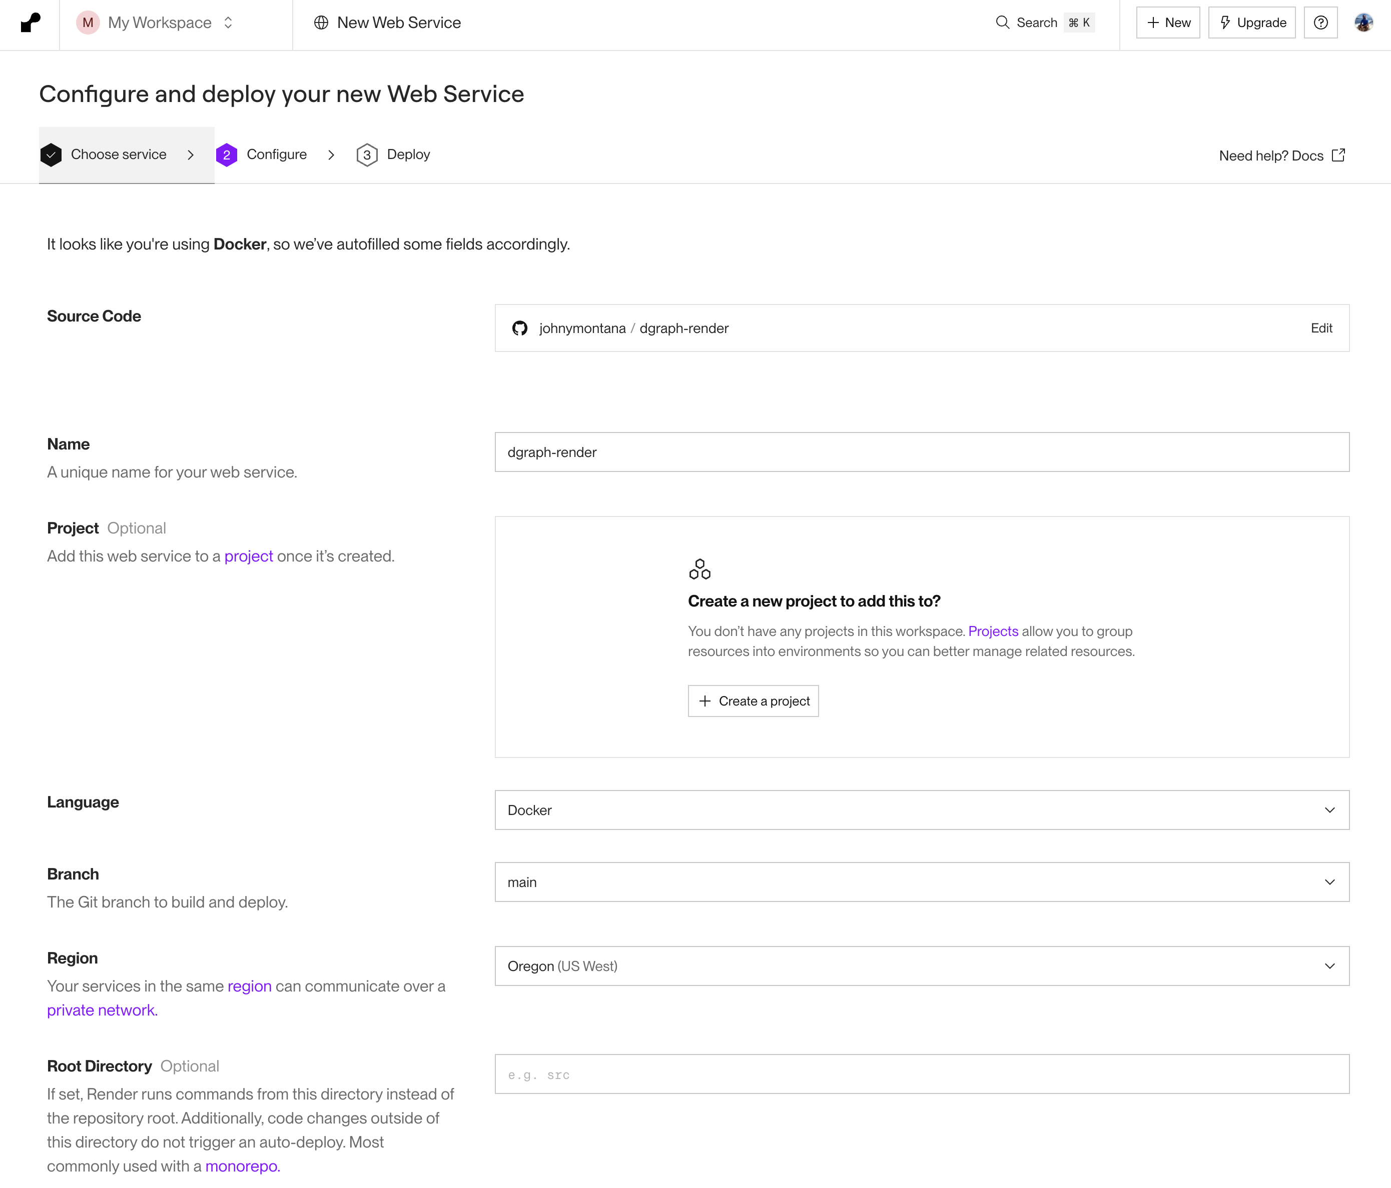This screenshot has height=1188, width=1391.
Task: Click the Create a project button
Action: click(753, 701)
